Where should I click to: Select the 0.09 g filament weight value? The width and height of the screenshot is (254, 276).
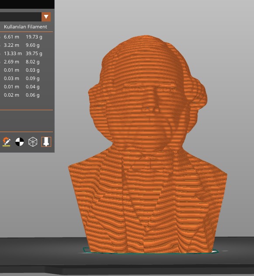(32, 78)
